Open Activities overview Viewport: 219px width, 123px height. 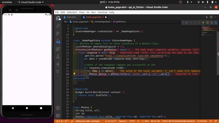point(7,2)
